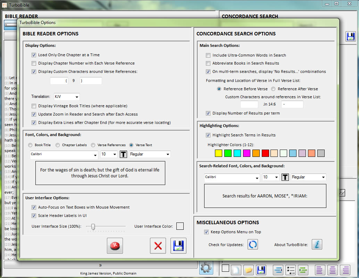
Task: Toggle Display Custom Characters around Verse References
Action: tap(34, 71)
